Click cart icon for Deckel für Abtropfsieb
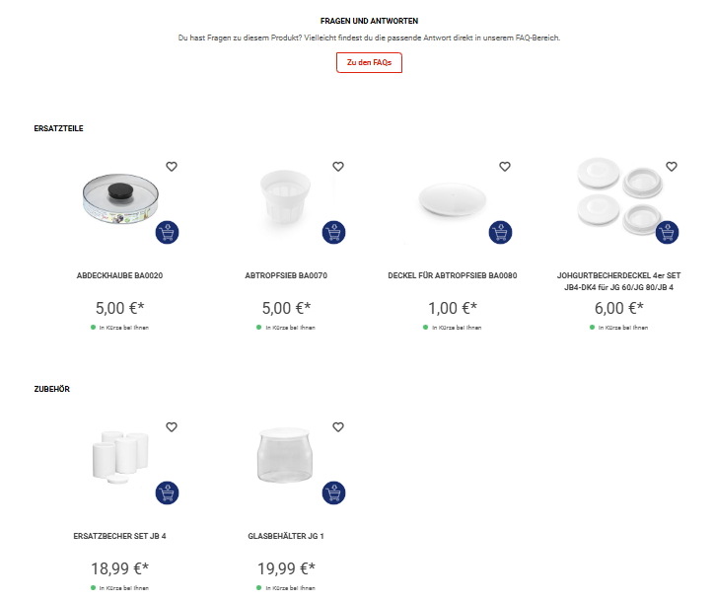This screenshot has width=714, height=602. click(500, 233)
